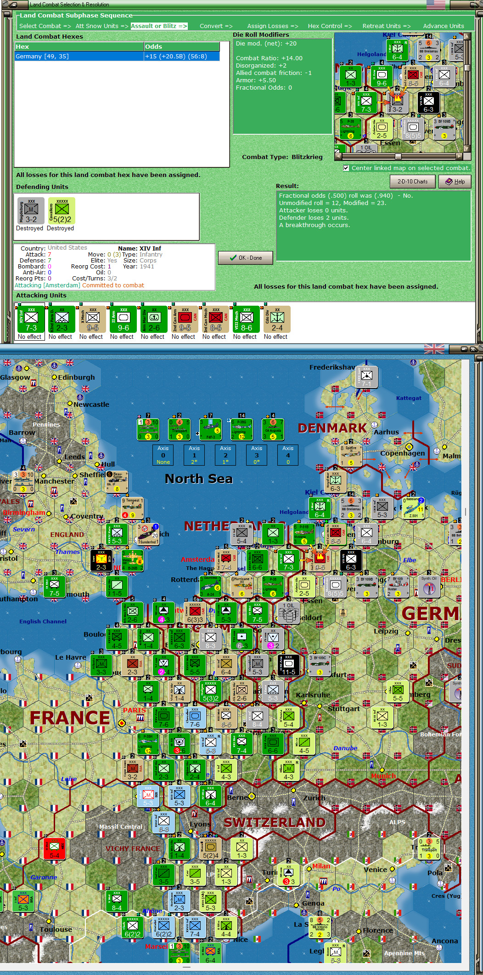Viewport: 483px width, 975px height.
Task: Go to Retreat Units subphase
Action: [x=387, y=26]
